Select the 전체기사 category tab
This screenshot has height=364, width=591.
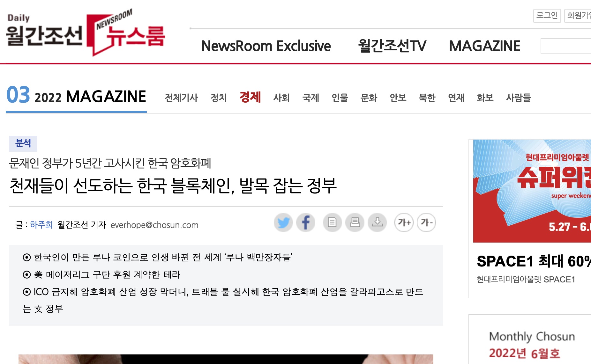point(181,98)
